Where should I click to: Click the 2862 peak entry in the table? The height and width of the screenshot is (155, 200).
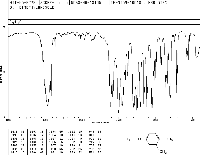click(x=18, y=145)
